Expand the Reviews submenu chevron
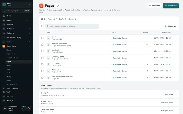The image size is (183, 114). pyautogui.click(x=30, y=42)
